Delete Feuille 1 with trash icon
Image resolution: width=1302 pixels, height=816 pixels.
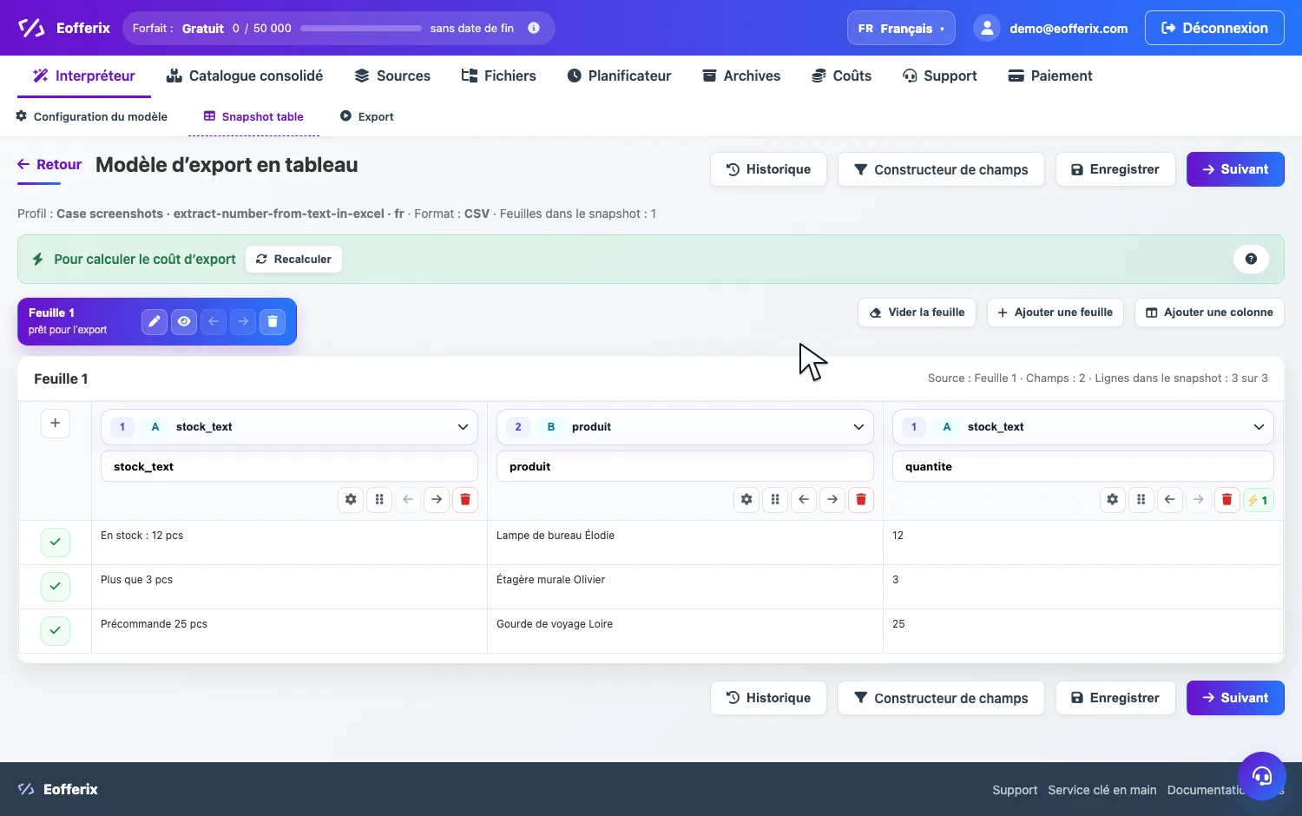[273, 321]
